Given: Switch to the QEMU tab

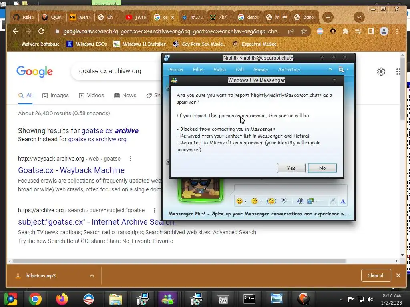Looking at the screenshot, I should (52, 17).
